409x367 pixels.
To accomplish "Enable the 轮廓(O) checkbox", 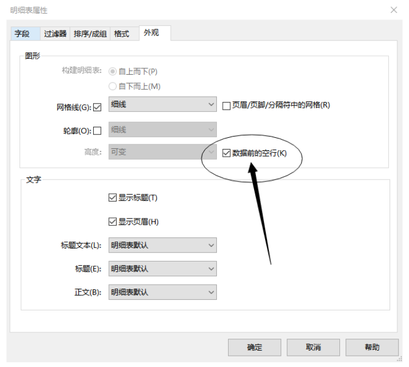I will point(97,130).
